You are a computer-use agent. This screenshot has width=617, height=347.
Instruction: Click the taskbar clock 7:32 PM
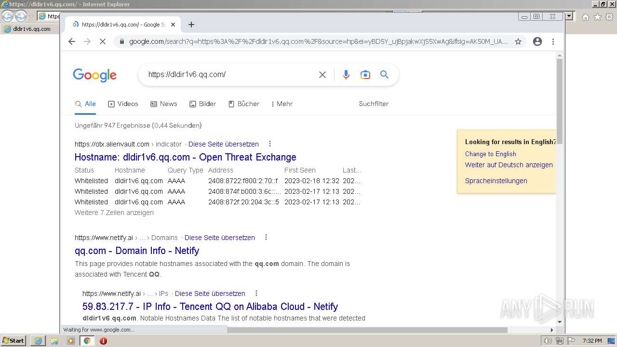click(592, 341)
